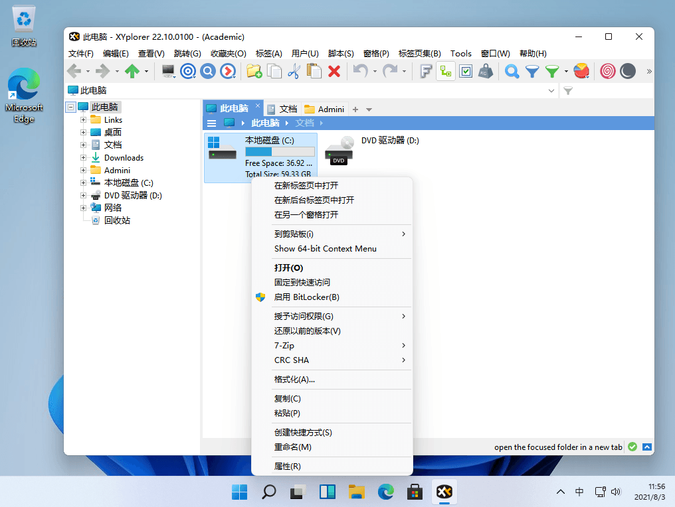Click the blue circle magnifier toolbar icon
Screen dimensions: 675x507
pyautogui.click(x=208, y=71)
